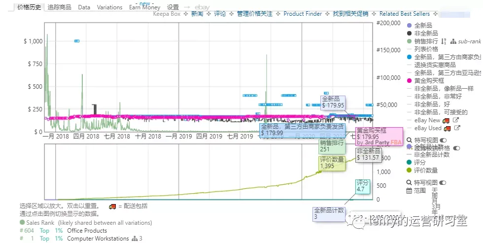Click the 评分 4.7 tooltip
Image resolution: width=483 pixels, height=243 pixels.
pyautogui.click(x=362, y=186)
